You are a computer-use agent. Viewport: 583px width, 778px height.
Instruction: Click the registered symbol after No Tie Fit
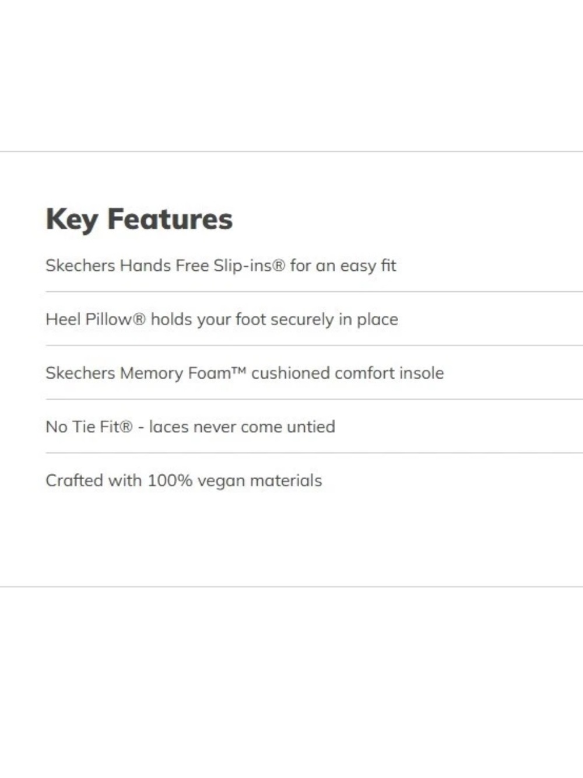(x=126, y=427)
